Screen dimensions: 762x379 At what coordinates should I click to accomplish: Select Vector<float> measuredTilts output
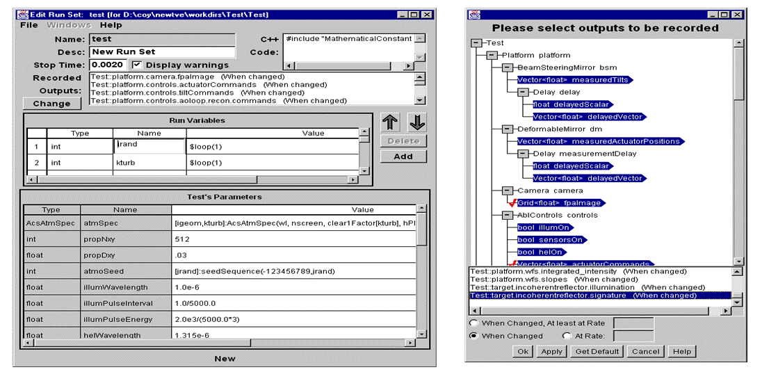point(575,80)
